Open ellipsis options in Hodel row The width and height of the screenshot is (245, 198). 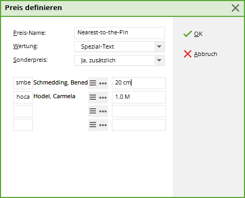pyautogui.click(x=103, y=98)
